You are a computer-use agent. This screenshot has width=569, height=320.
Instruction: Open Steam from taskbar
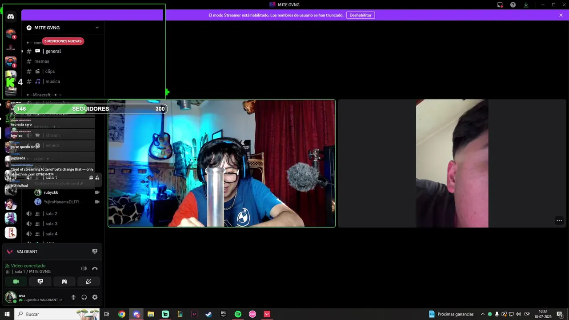208,314
